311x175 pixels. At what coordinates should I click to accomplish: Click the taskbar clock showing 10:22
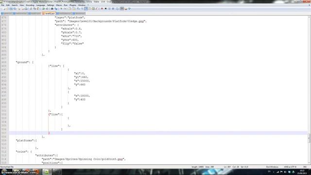coord(302,172)
